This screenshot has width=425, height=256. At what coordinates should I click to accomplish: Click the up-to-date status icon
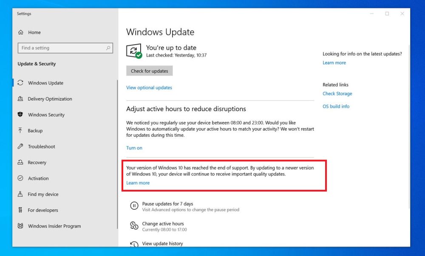coord(134,51)
